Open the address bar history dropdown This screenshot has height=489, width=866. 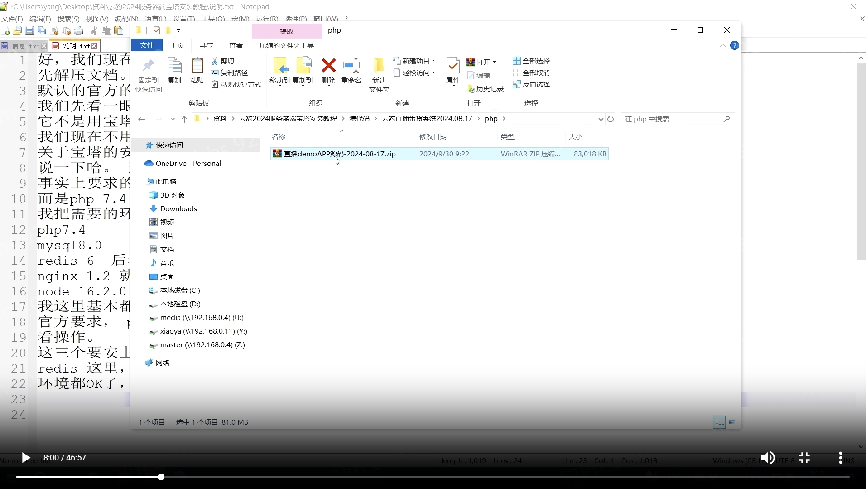pyautogui.click(x=601, y=119)
